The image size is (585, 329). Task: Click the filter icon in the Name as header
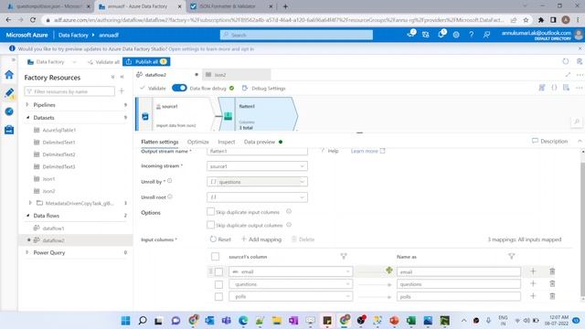[x=512, y=256]
